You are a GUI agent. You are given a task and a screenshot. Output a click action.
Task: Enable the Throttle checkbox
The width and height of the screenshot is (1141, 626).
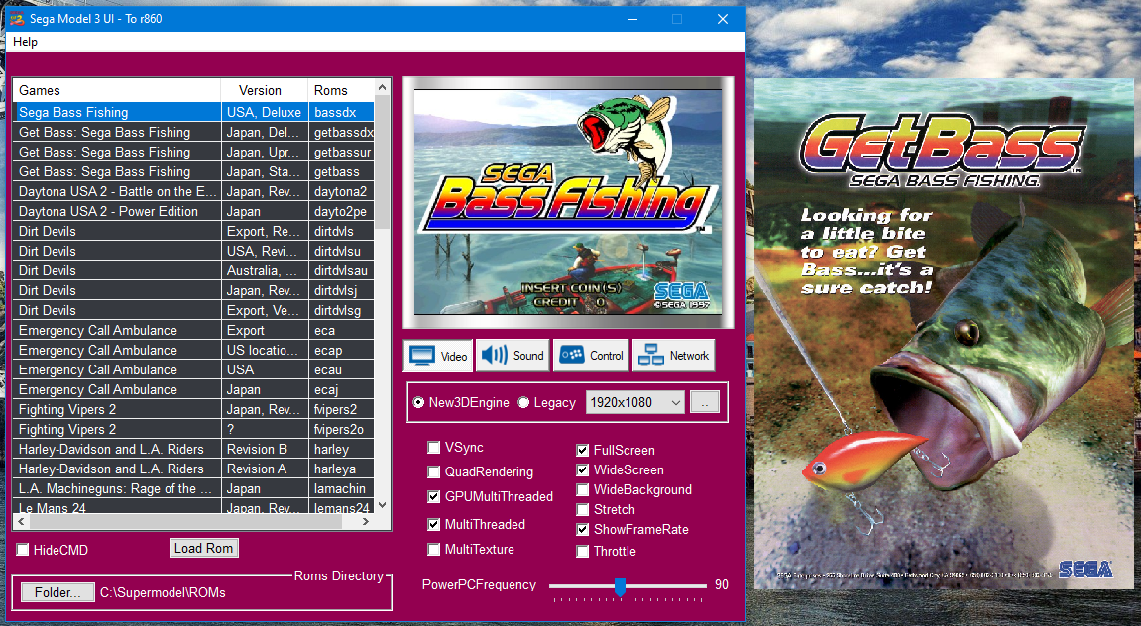pos(582,551)
